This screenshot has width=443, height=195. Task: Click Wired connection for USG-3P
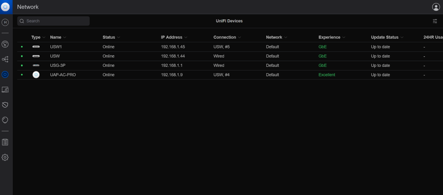pos(219,65)
